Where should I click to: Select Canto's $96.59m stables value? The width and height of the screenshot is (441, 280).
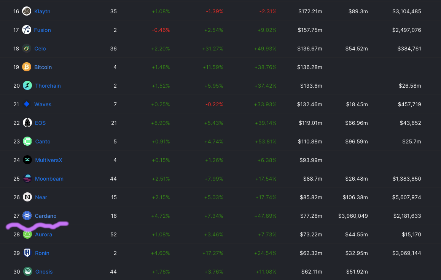click(x=357, y=142)
